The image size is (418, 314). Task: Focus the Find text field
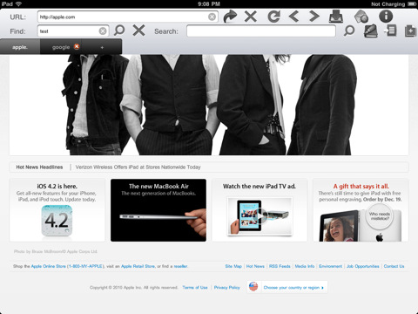tap(73, 31)
